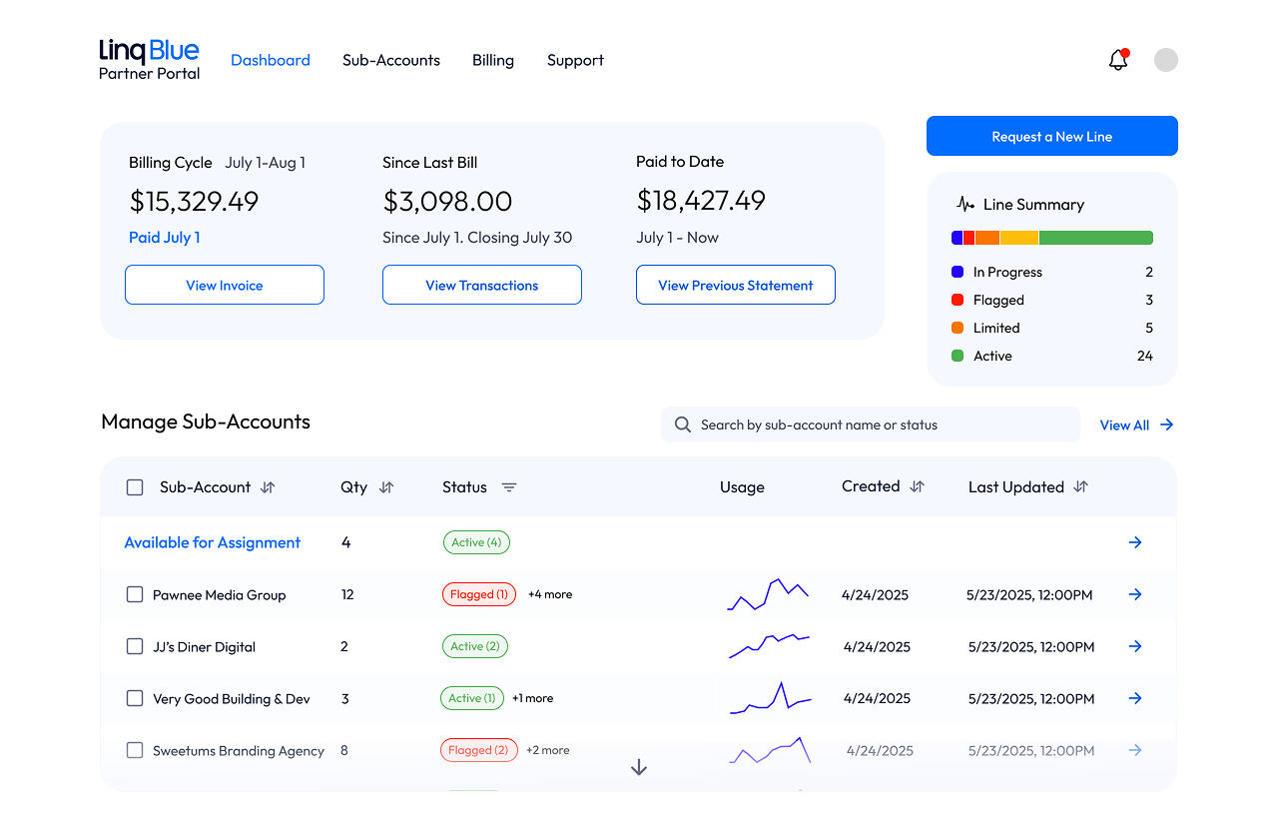
Task: Open the user profile avatar
Action: tap(1166, 60)
